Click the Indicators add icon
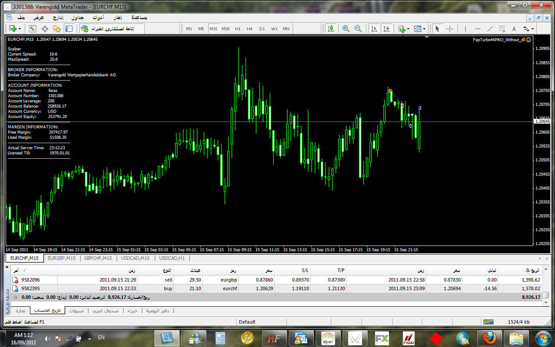555x347 pixels. 402,29
